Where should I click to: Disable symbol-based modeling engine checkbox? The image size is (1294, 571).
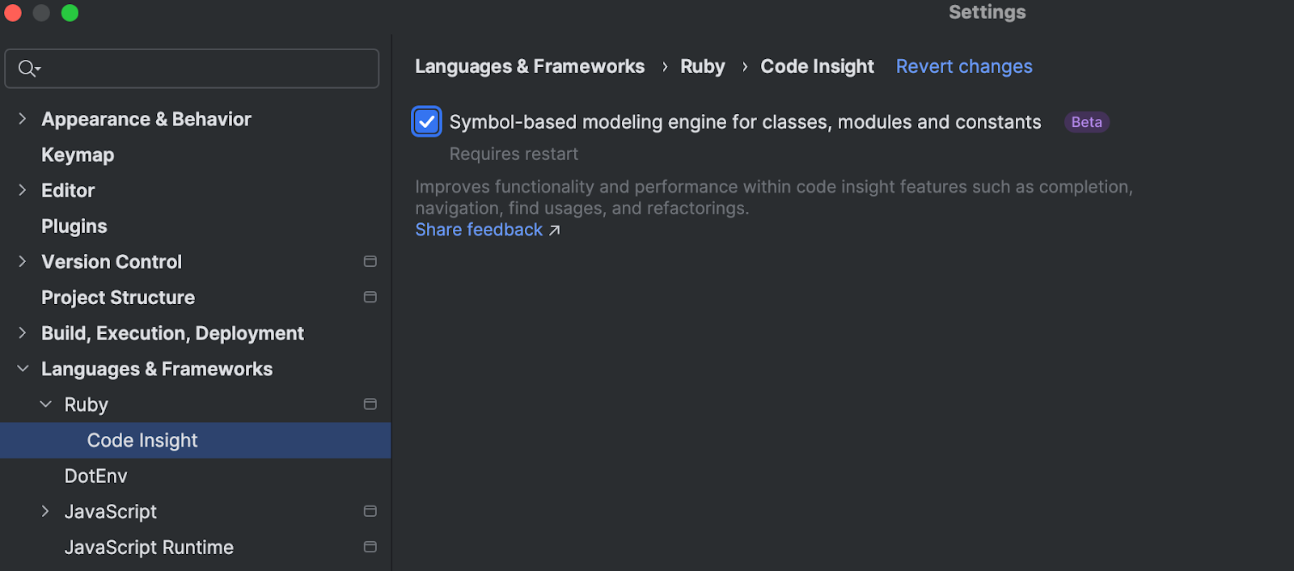[426, 122]
